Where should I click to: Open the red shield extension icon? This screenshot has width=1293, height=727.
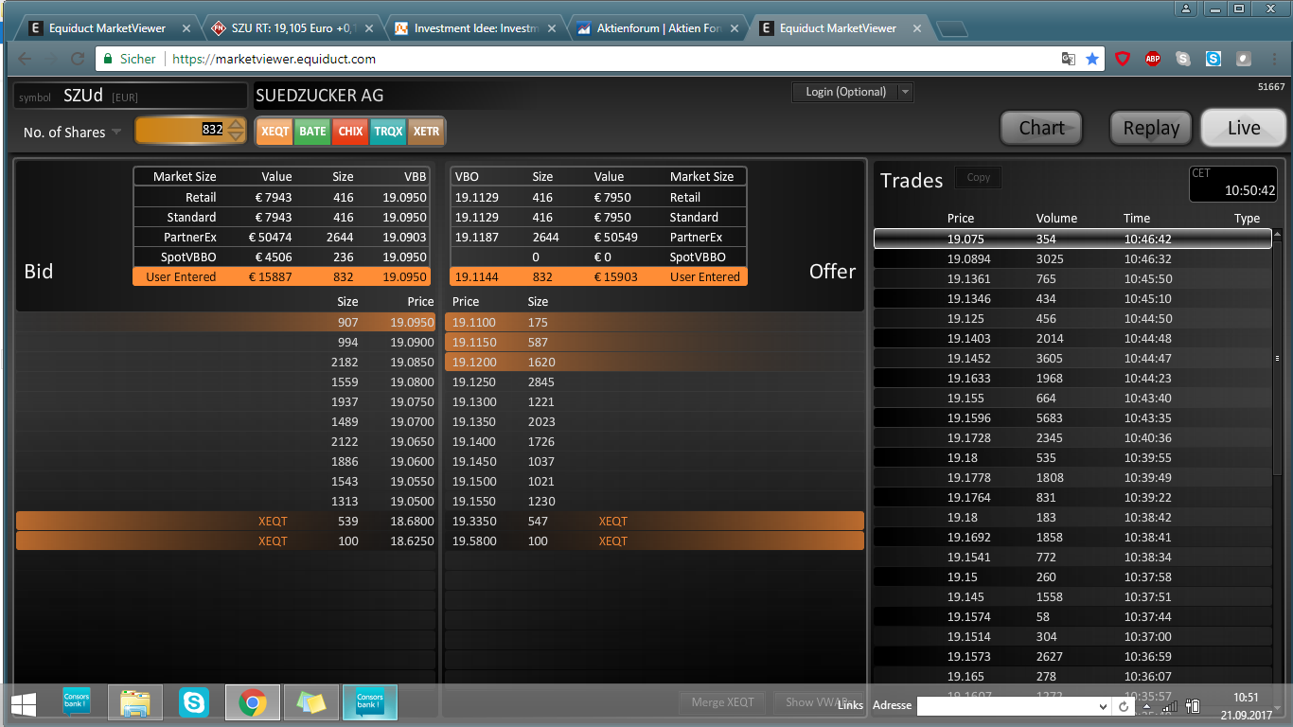tap(1123, 59)
